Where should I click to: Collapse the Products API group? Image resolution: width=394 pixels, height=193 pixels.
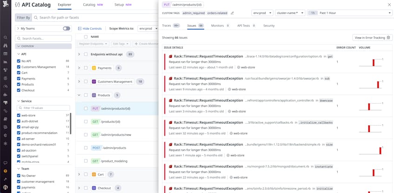79,95
